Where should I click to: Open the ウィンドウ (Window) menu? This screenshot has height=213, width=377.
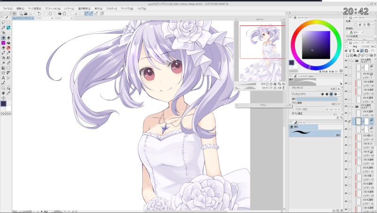click(127, 8)
